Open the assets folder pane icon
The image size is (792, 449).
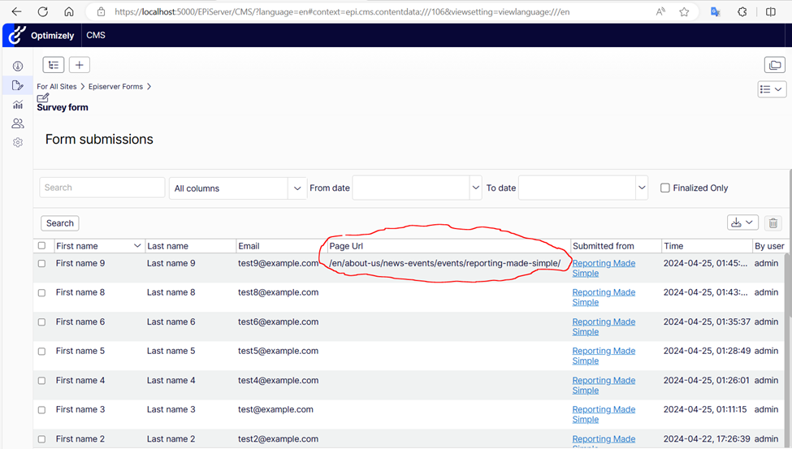(x=774, y=65)
